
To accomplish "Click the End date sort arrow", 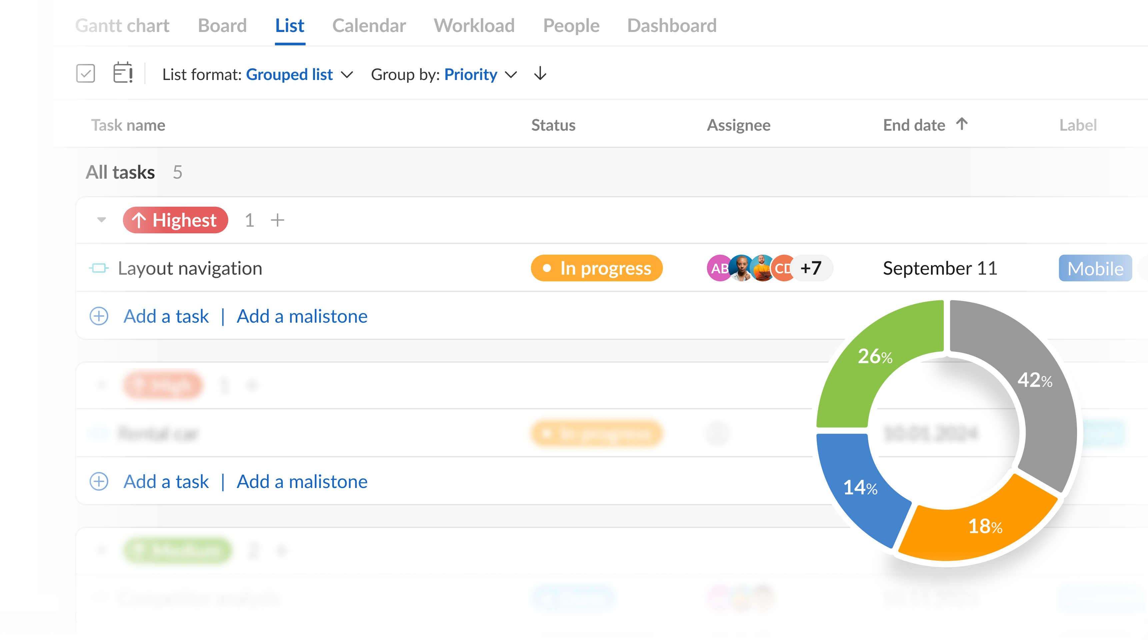I will pyautogui.click(x=962, y=124).
